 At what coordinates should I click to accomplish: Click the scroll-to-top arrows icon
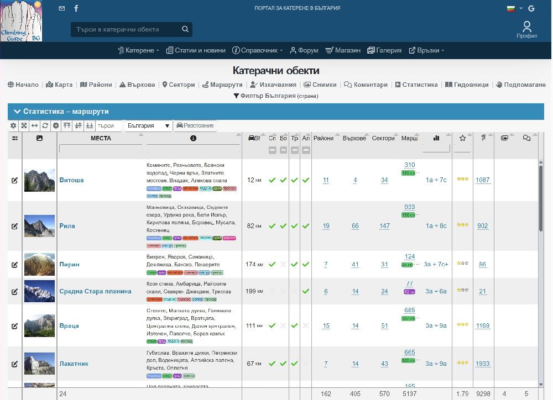coord(67,125)
